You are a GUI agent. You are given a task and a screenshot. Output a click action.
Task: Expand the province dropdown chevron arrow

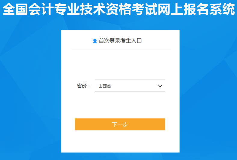160,86
